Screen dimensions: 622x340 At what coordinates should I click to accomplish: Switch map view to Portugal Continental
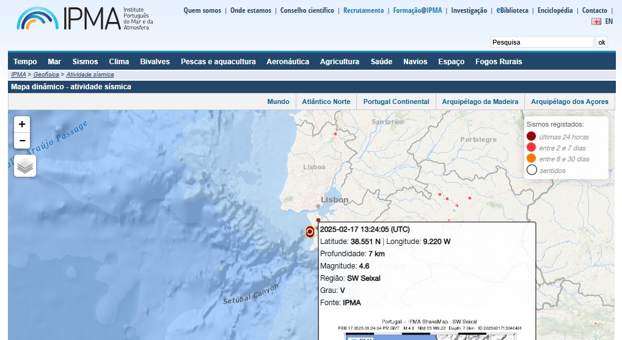click(x=397, y=102)
